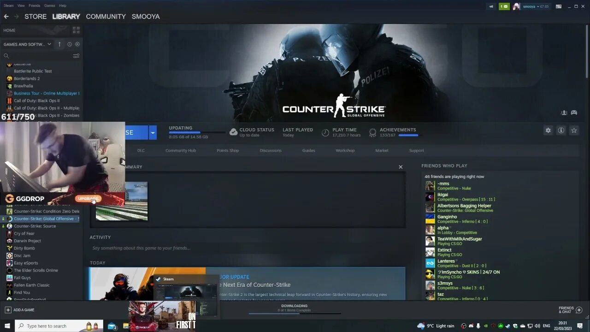Switch to COMMUNITY section
The image size is (590, 332).
[106, 17]
